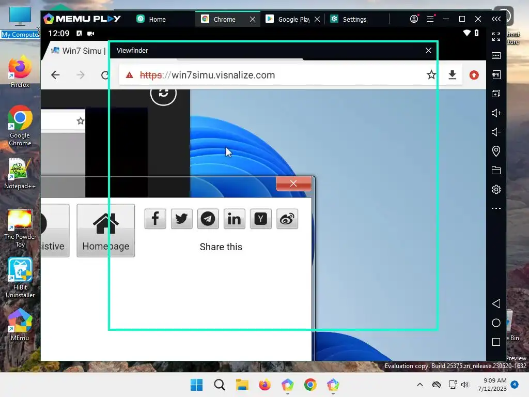
Task: Open Chrome from the taskbar
Action: click(x=310, y=385)
